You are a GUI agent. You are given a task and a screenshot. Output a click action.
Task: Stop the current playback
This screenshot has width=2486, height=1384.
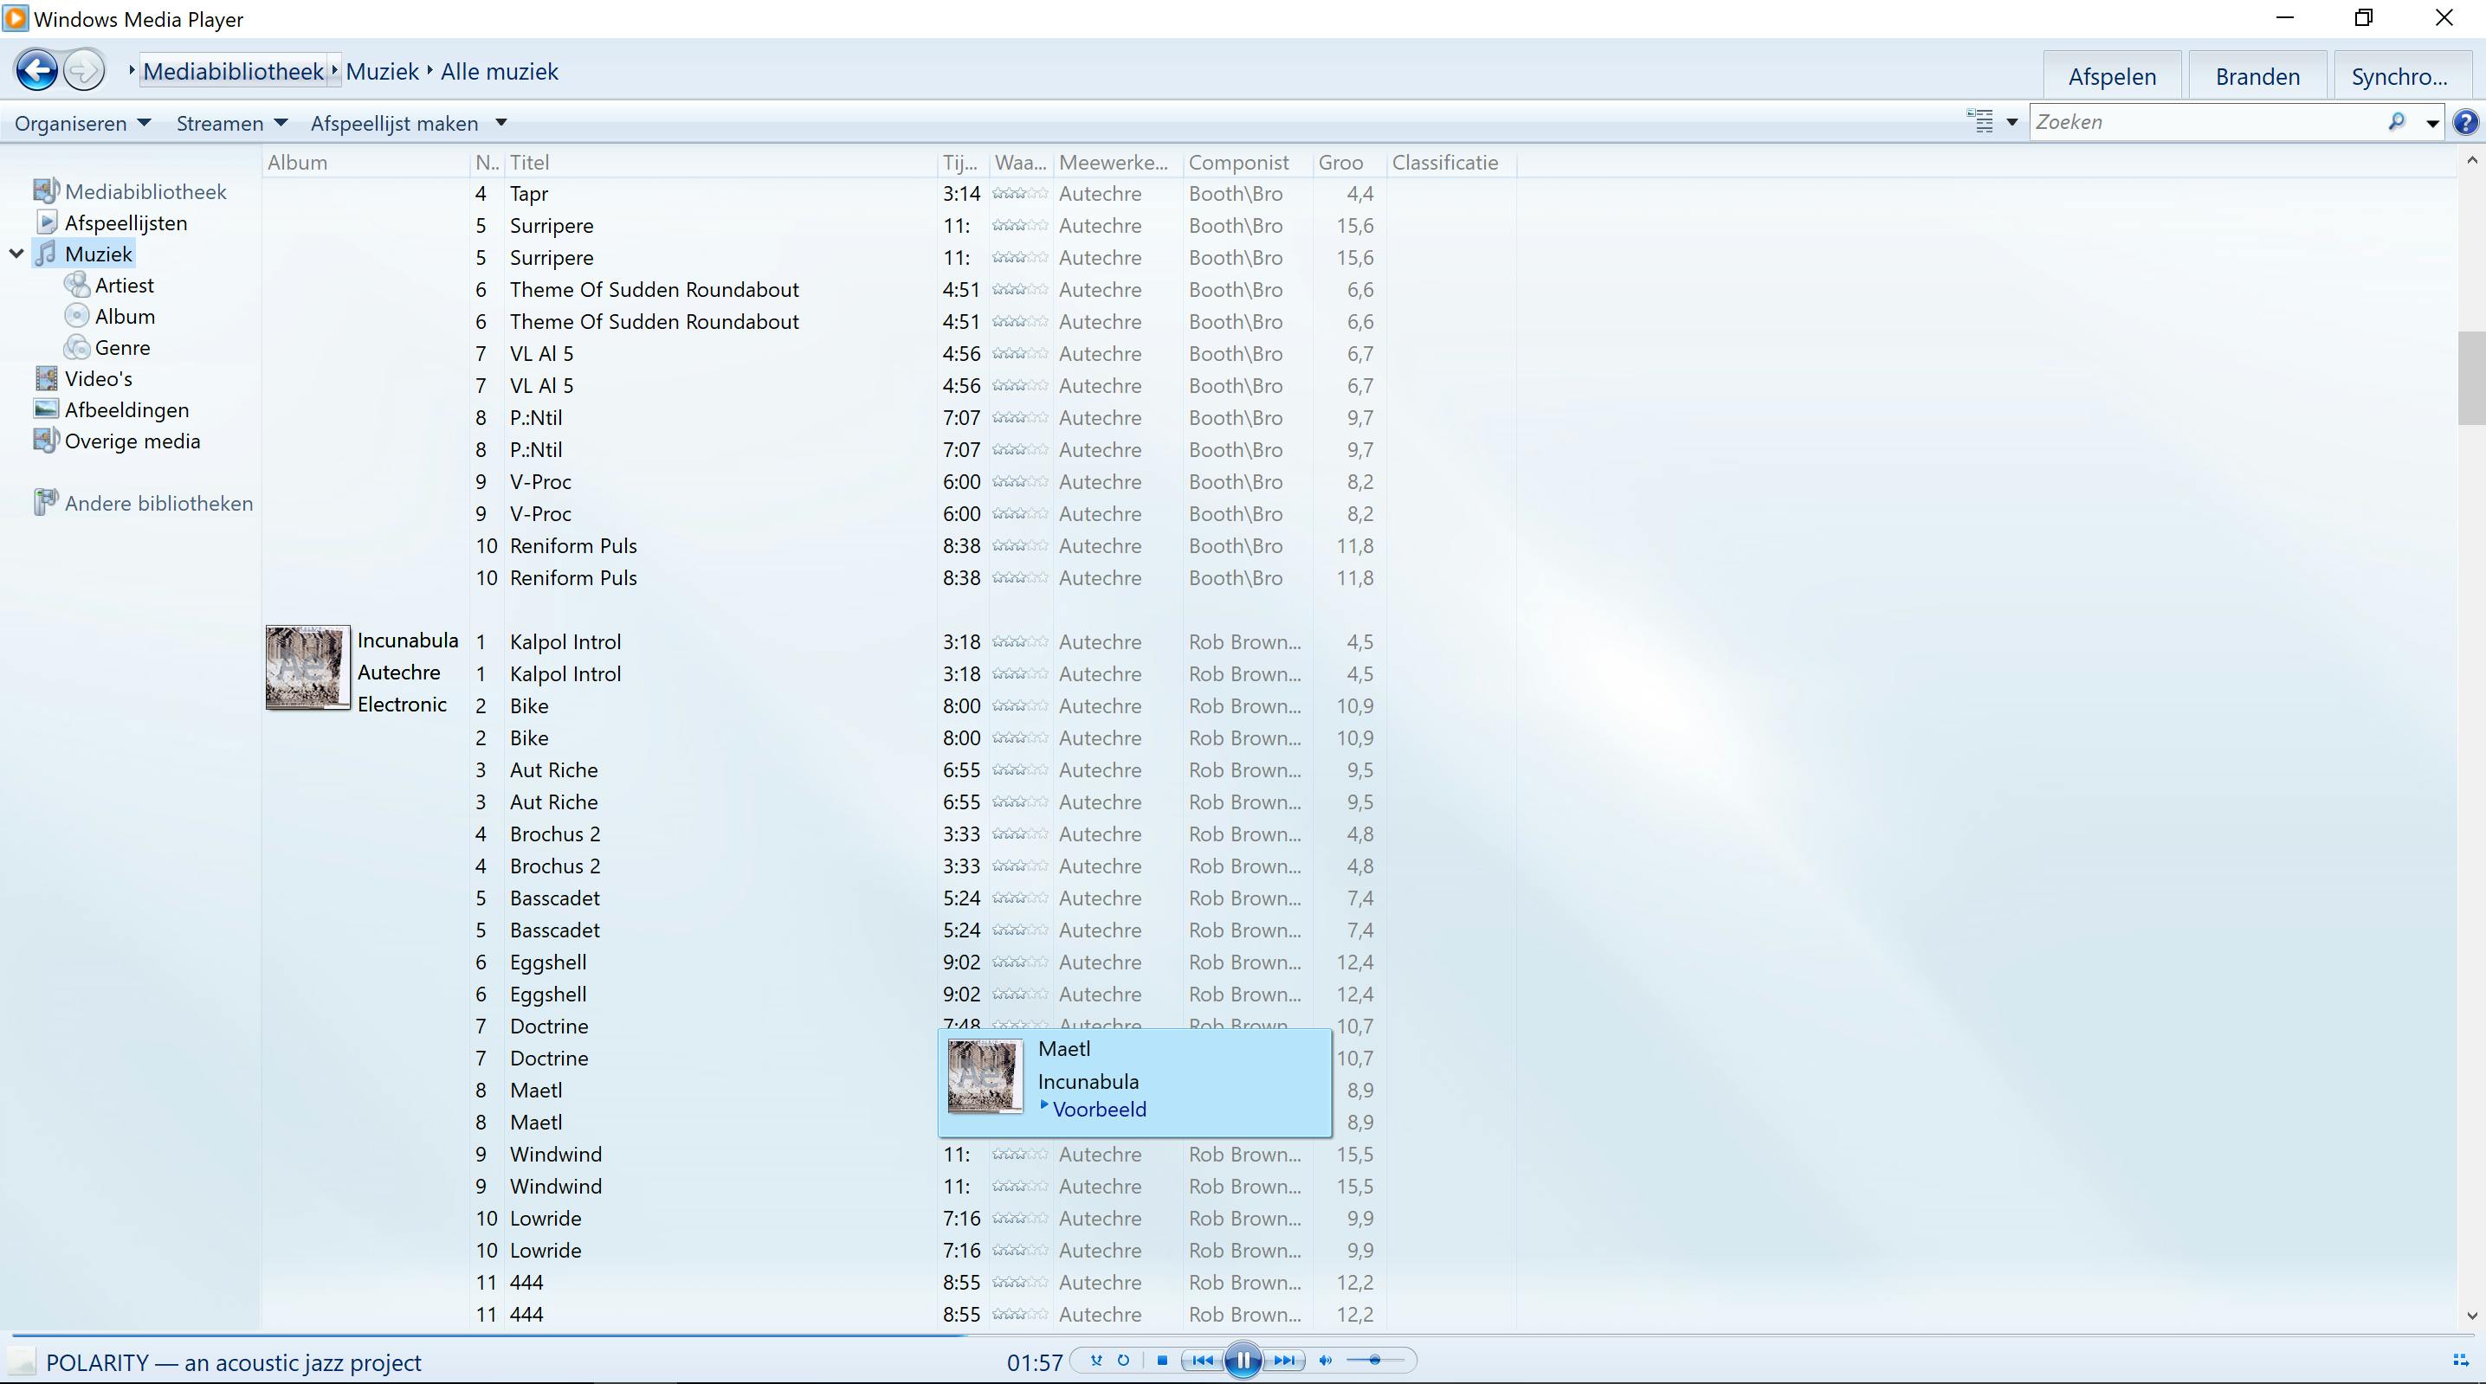(1162, 1360)
